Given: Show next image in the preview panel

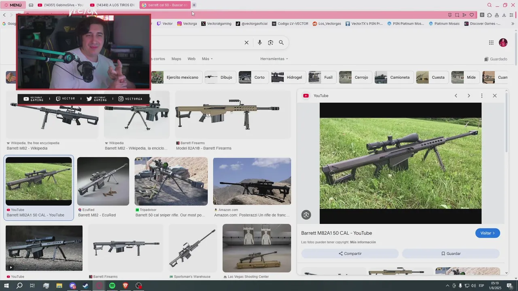Looking at the screenshot, I should pyautogui.click(x=469, y=96).
